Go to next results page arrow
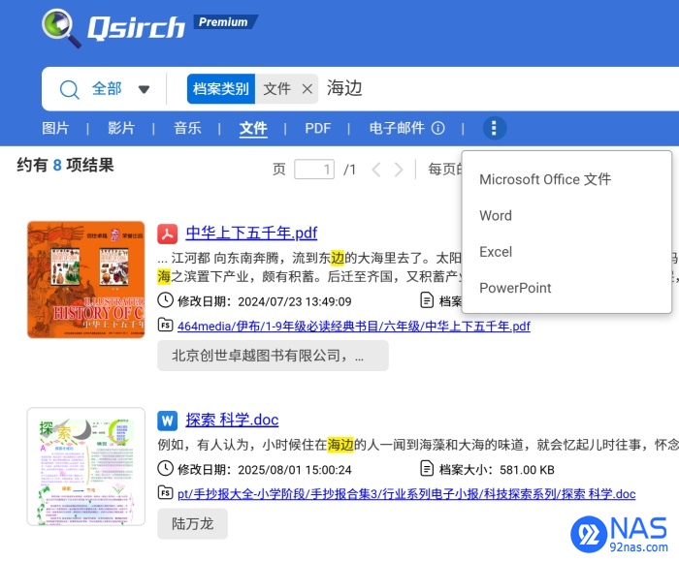The height and width of the screenshot is (562, 679). [399, 170]
